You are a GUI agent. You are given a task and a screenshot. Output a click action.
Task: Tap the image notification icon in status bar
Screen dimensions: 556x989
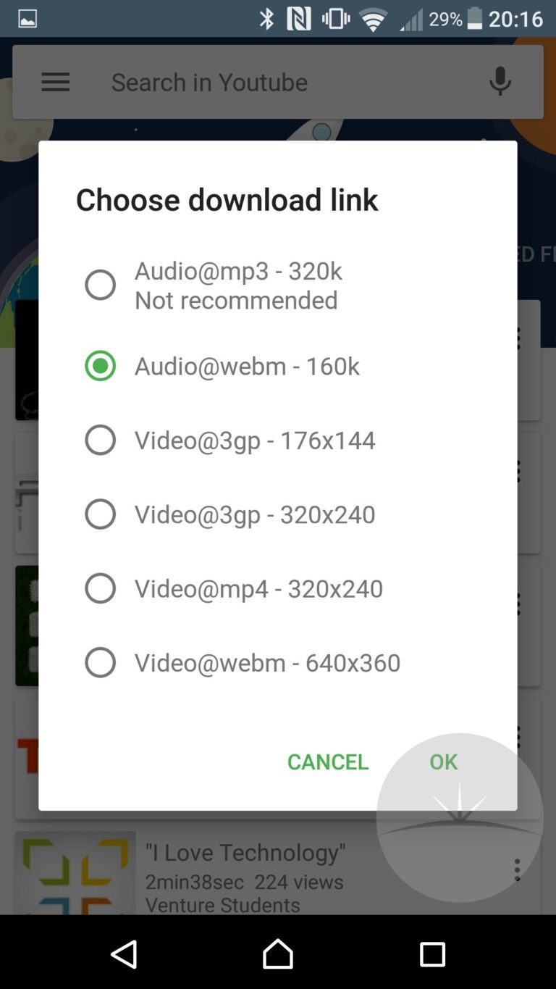pos(28,19)
